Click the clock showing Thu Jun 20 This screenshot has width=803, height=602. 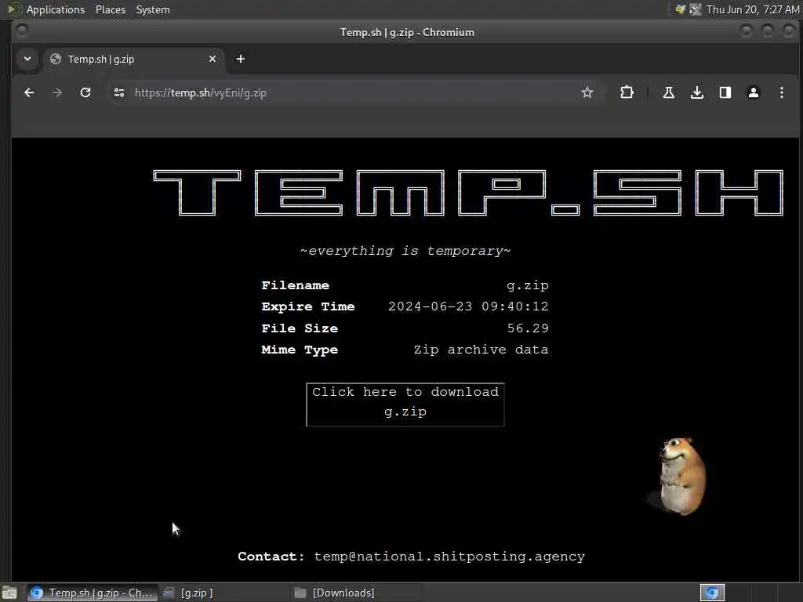point(752,9)
